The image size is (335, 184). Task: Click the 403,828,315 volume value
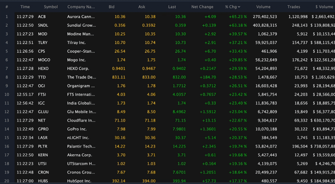[x=265, y=25]
